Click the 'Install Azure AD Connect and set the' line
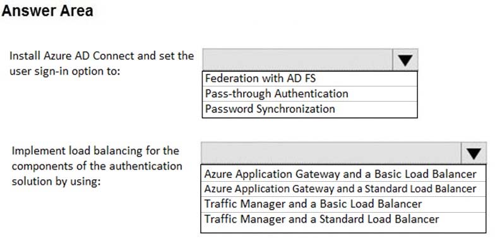 click(x=102, y=56)
